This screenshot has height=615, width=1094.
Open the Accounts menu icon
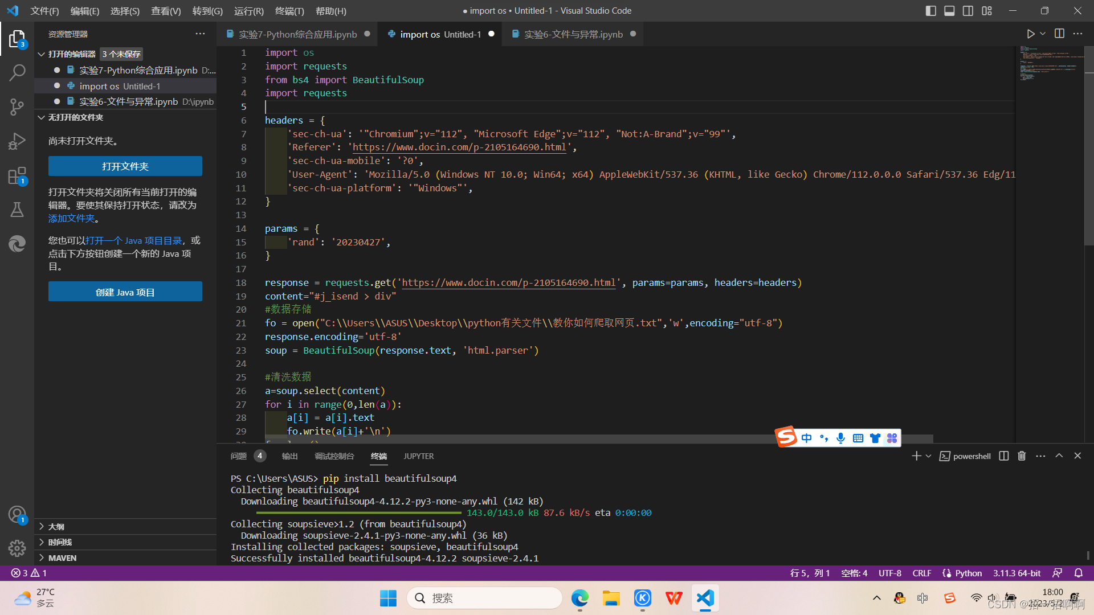tap(17, 515)
